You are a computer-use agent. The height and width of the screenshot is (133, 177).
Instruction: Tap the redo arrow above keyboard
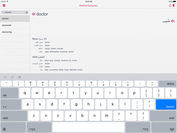coord(12,78)
